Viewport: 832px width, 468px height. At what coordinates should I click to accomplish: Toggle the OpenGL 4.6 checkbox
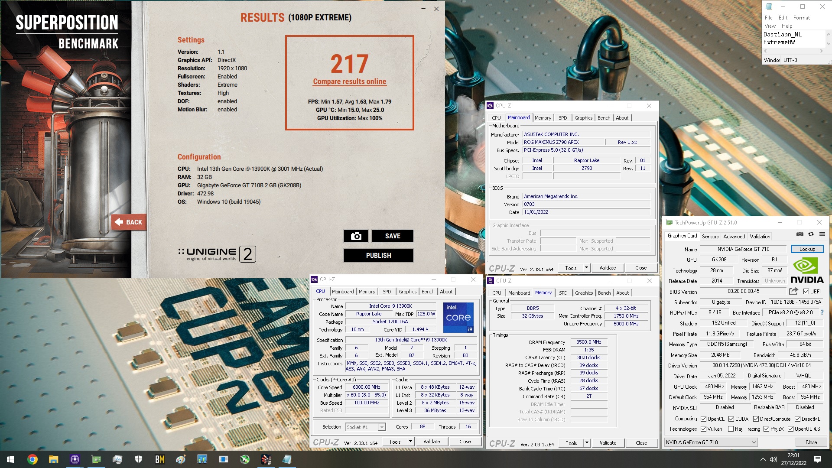pyautogui.click(x=791, y=429)
